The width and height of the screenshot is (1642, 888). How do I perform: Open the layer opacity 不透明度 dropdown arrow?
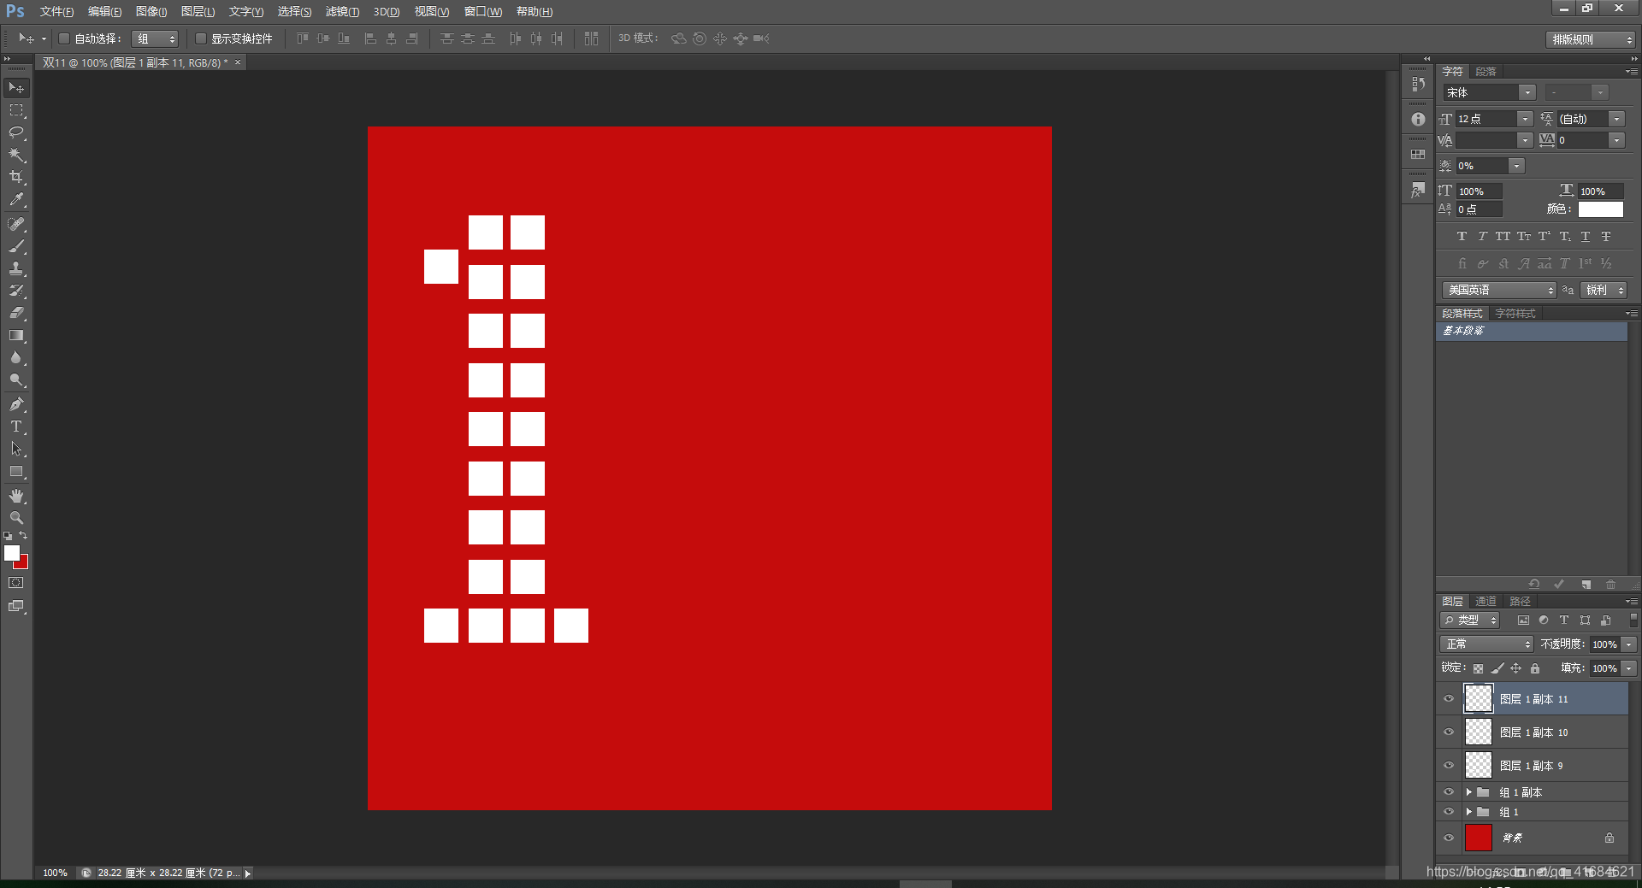pyautogui.click(x=1629, y=644)
